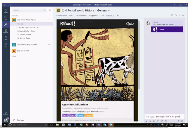The height and width of the screenshot is (128, 188).
Task: Attach a file with the paperclip icon
Action: pyautogui.click(x=150, y=121)
